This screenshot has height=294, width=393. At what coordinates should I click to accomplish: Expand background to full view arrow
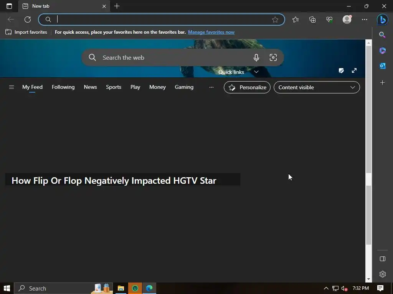point(354,70)
